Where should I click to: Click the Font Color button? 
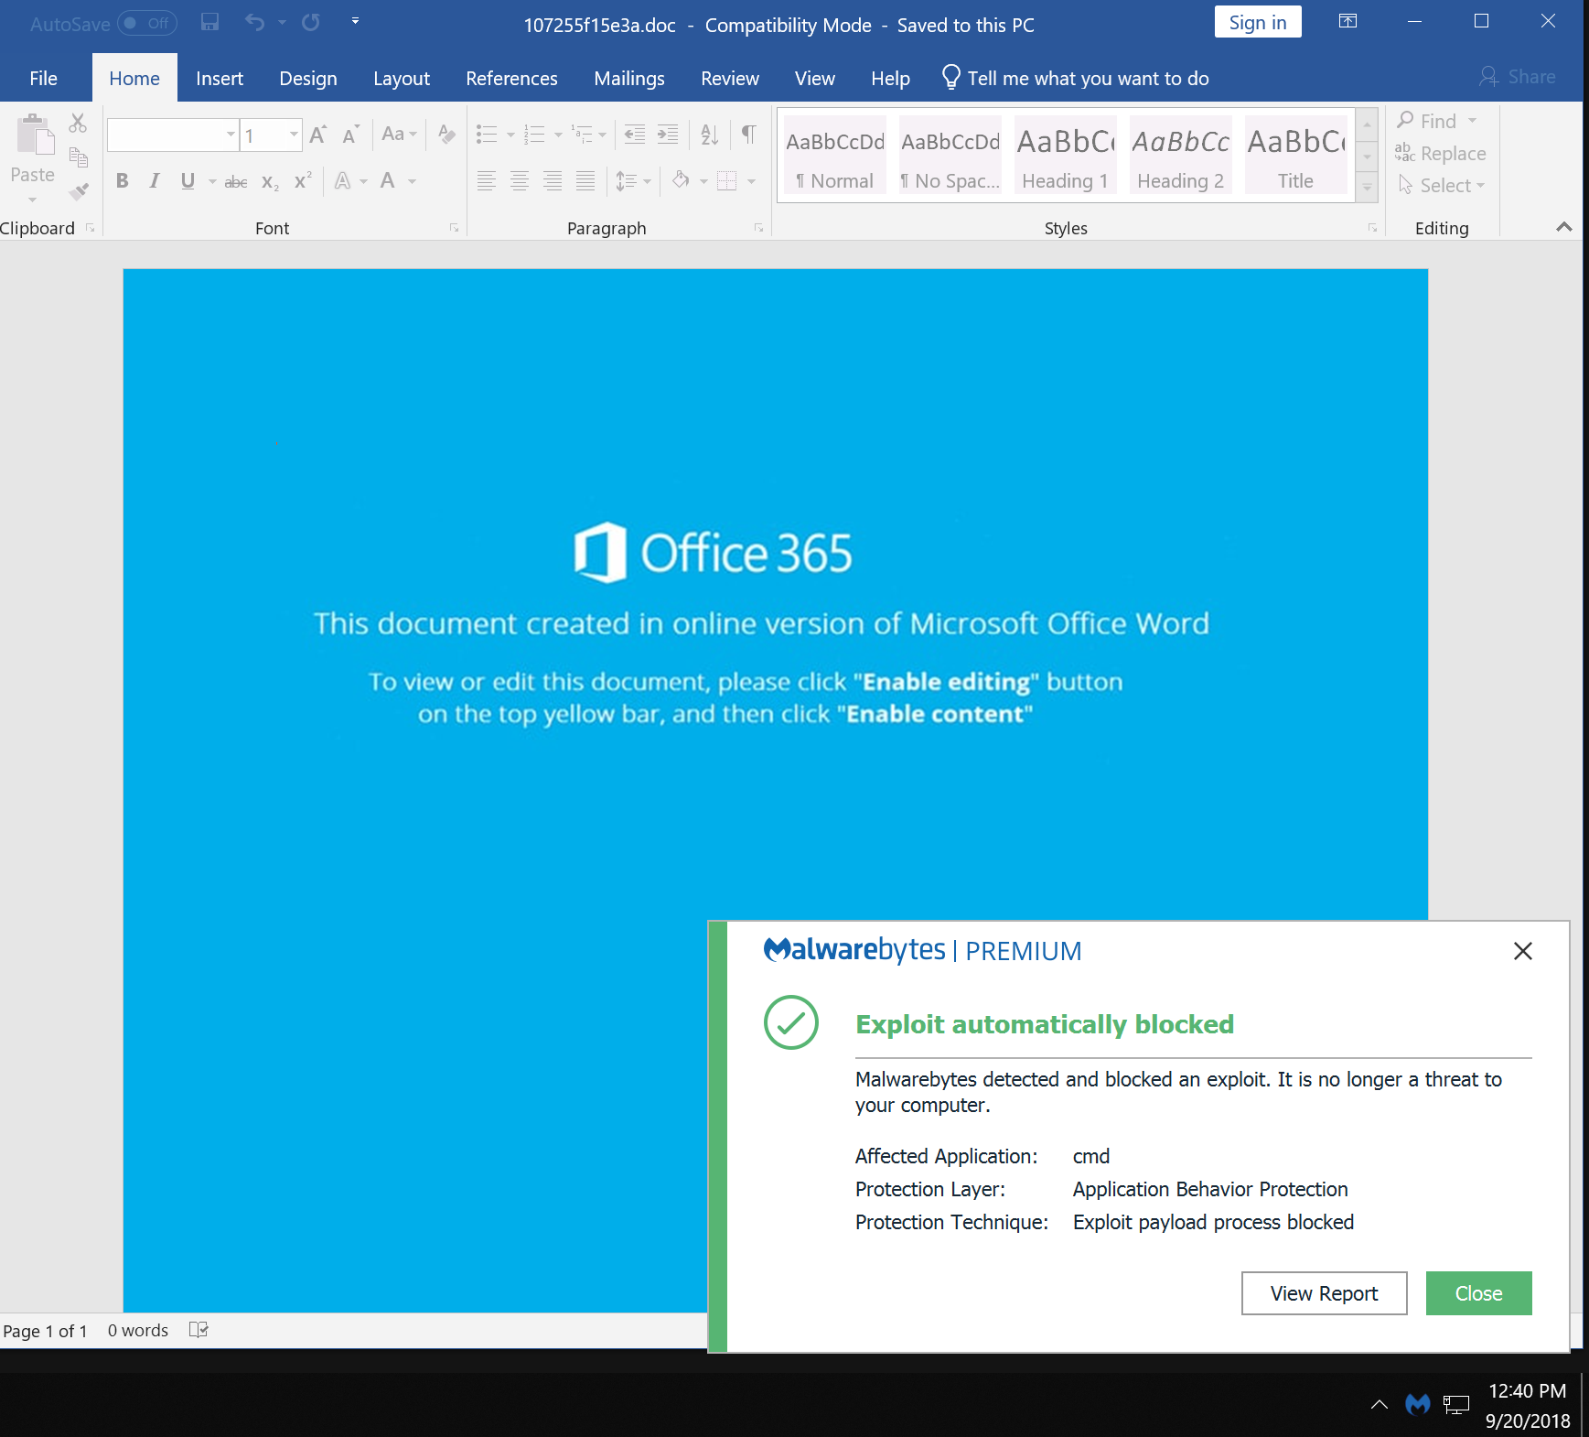(x=388, y=181)
